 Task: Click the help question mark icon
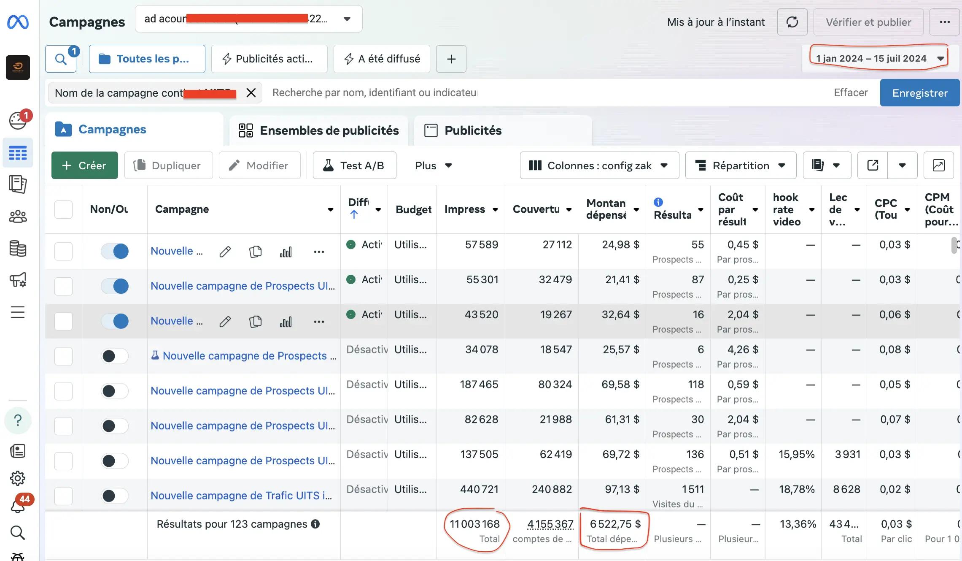[18, 420]
